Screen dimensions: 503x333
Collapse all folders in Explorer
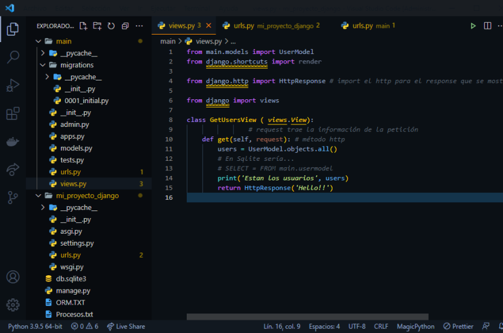point(125,26)
